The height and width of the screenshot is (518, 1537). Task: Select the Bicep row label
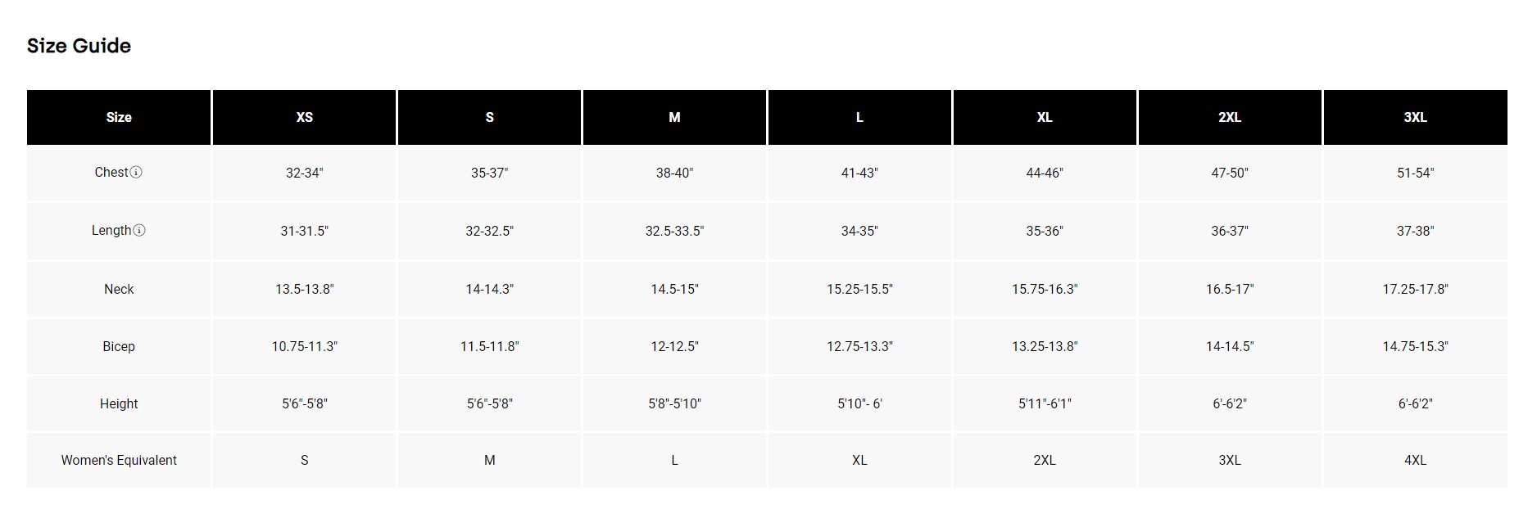click(x=119, y=346)
